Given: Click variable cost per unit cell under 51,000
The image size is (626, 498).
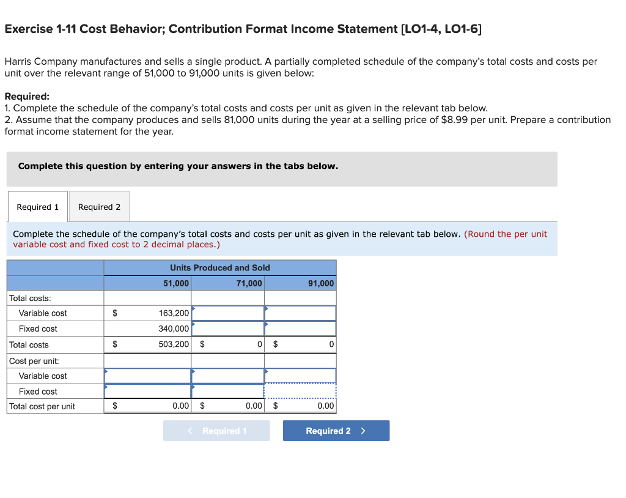Looking at the screenshot, I should 147,376.
